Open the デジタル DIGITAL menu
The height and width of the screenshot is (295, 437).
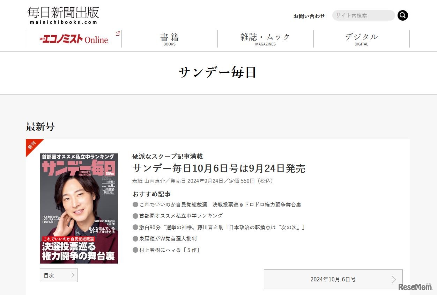(x=362, y=39)
